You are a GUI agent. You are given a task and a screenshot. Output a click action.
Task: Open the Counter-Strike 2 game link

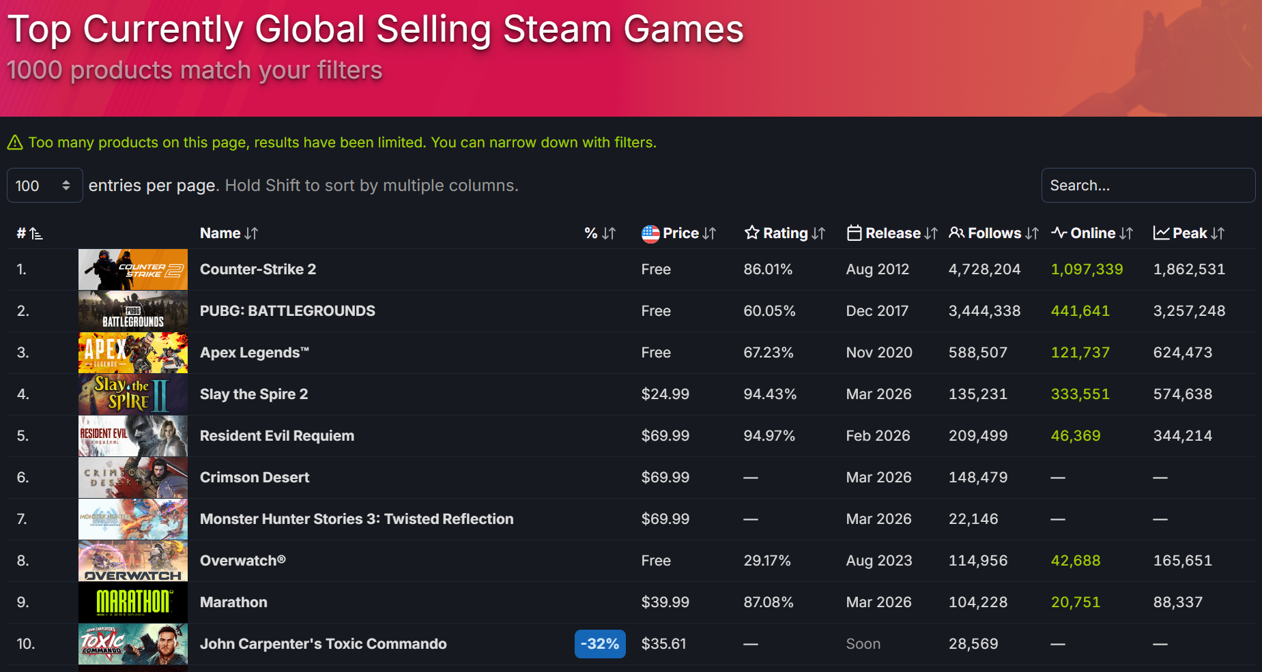coord(257,269)
